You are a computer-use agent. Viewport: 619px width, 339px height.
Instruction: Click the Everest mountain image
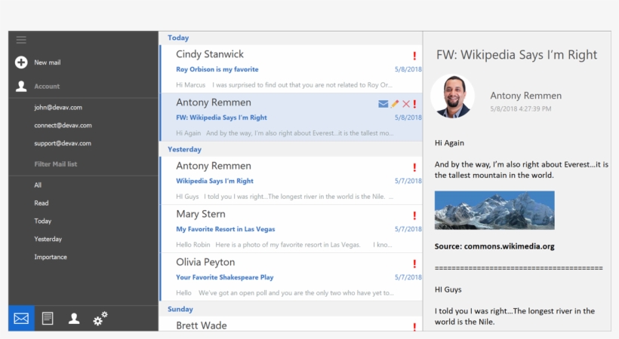click(x=494, y=210)
